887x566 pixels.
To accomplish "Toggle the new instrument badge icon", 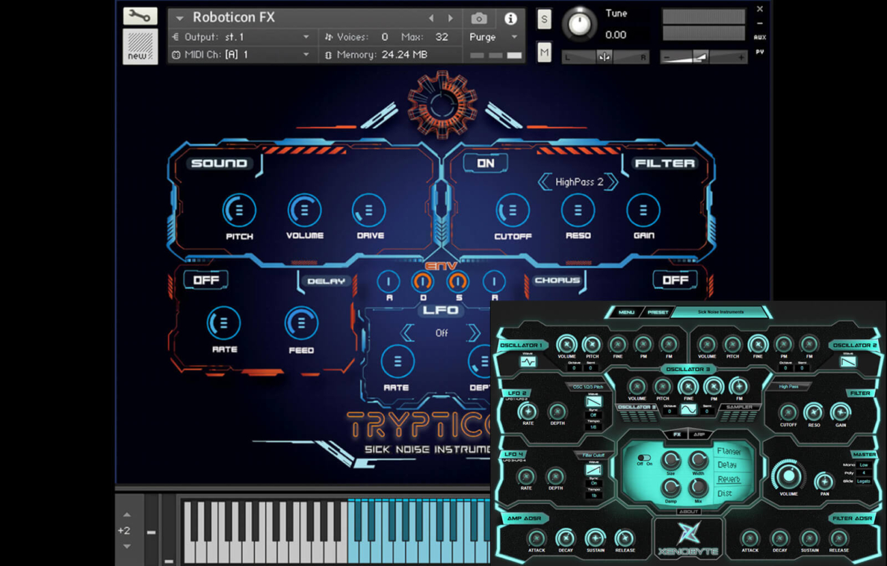I will [x=140, y=46].
